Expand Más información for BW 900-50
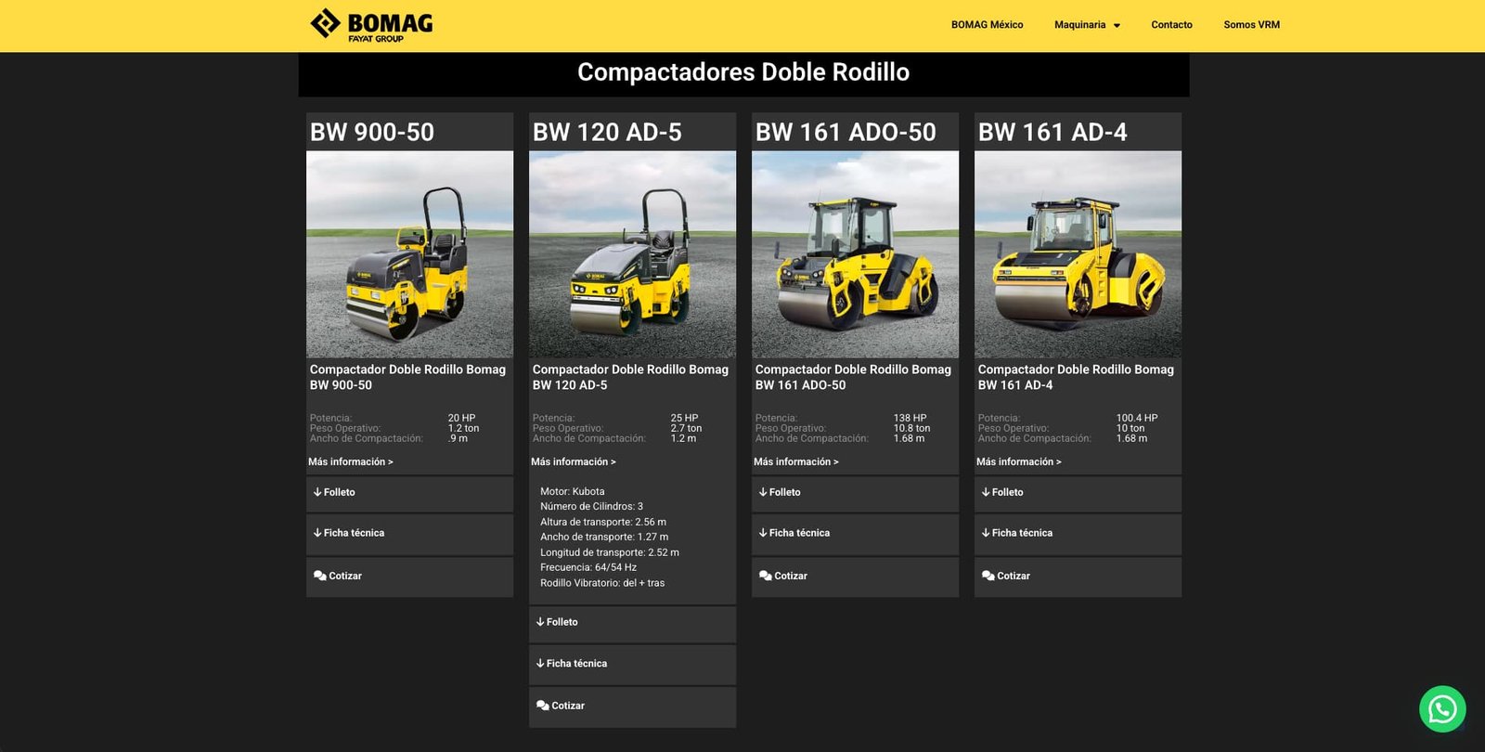The height and width of the screenshot is (752, 1485). (351, 461)
